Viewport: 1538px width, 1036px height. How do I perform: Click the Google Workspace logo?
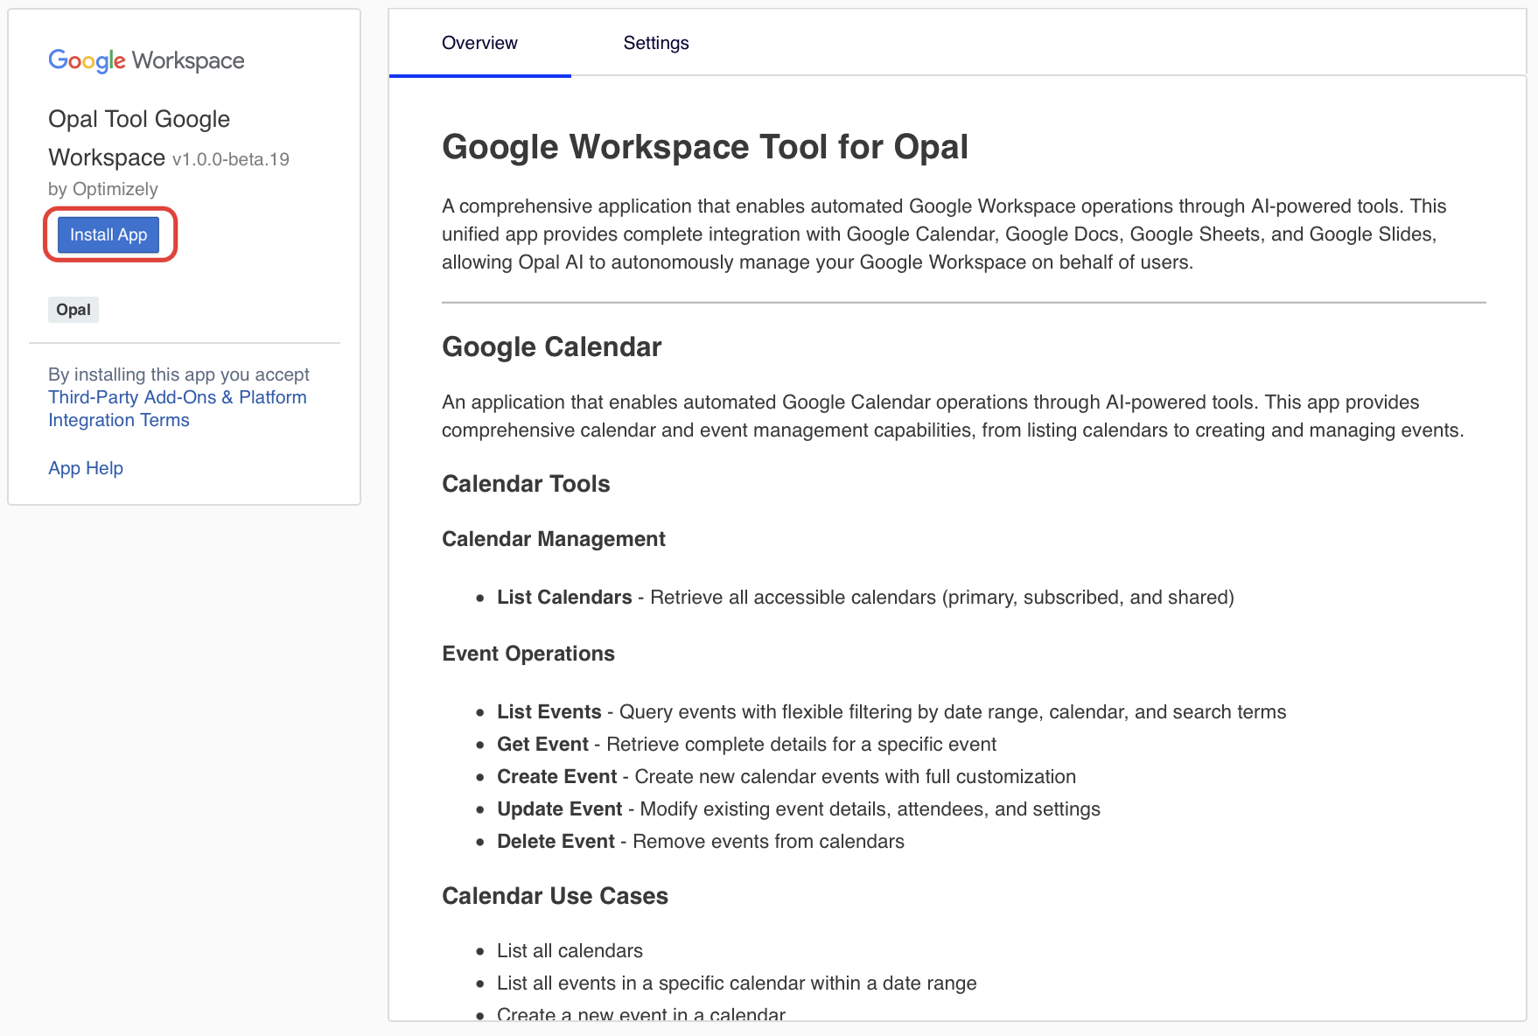pos(146,60)
